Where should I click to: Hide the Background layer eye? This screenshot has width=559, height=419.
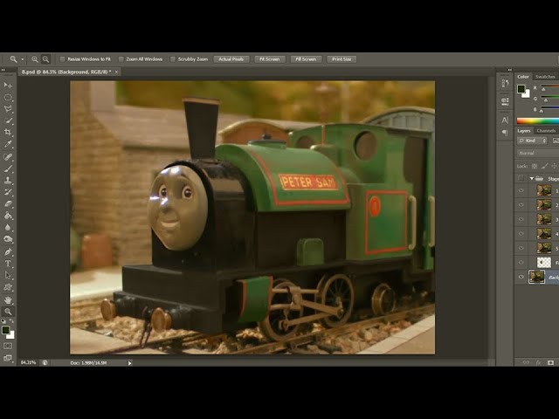[x=521, y=277]
